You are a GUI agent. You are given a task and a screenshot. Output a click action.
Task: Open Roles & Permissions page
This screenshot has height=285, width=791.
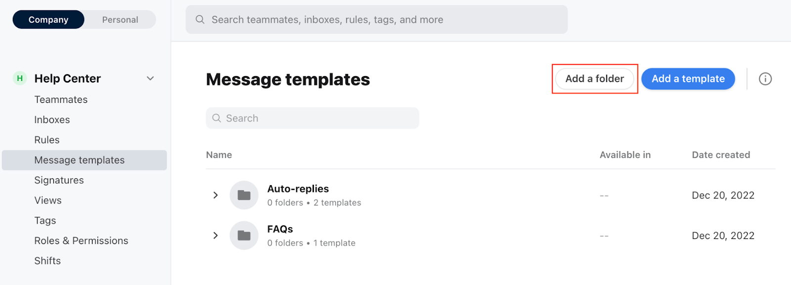coord(81,241)
